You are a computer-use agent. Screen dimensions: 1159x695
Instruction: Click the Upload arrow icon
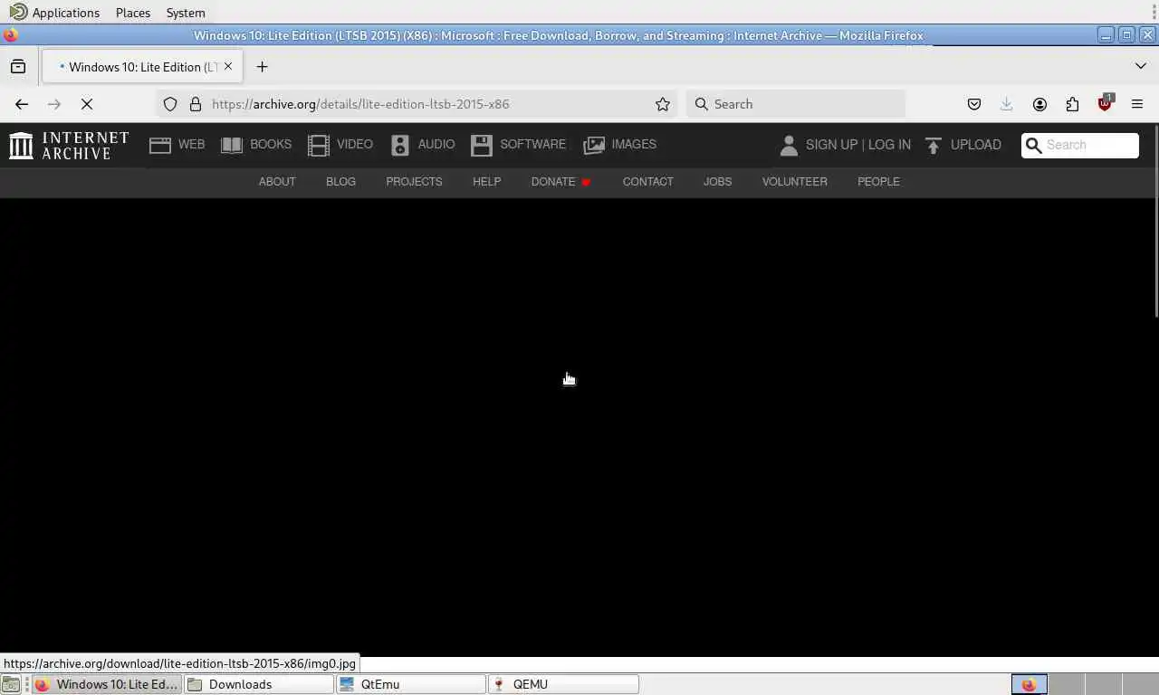click(934, 145)
